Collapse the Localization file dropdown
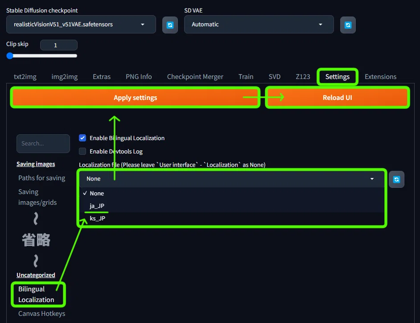Screen dimensions: 420x323 coord(232,179)
